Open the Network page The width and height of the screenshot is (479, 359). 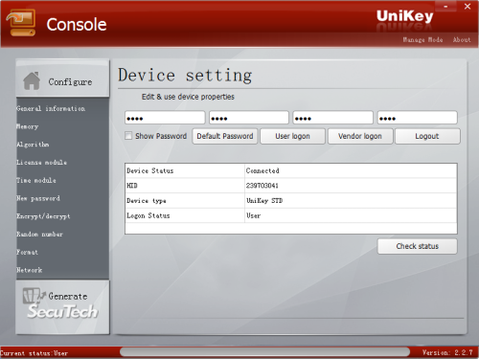click(30, 270)
